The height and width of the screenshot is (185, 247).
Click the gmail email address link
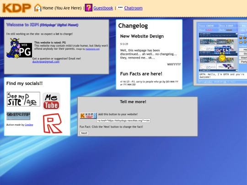pyautogui.click(x=46, y=62)
